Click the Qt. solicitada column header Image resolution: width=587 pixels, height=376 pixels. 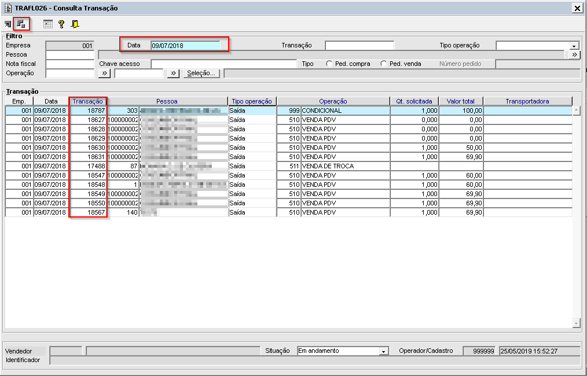tap(414, 101)
